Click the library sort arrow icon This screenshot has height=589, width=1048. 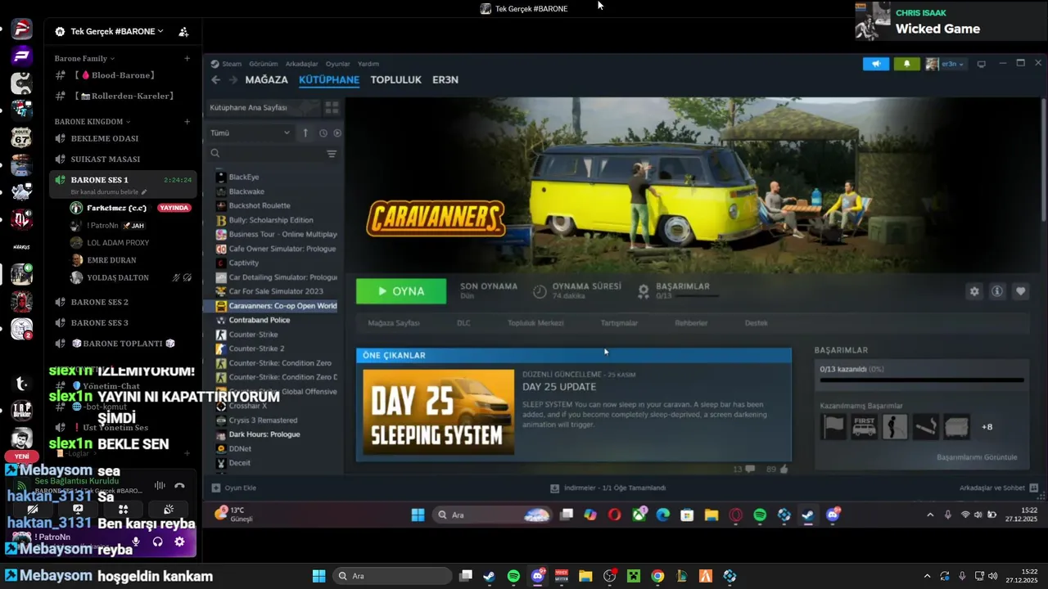click(305, 133)
